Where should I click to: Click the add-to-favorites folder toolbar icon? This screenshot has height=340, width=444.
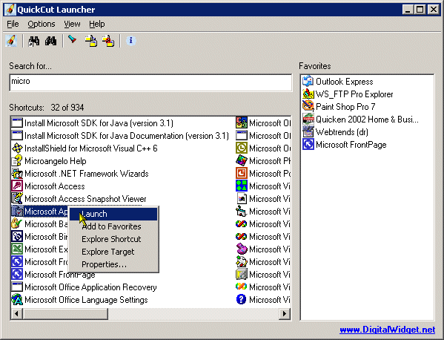[91, 41]
